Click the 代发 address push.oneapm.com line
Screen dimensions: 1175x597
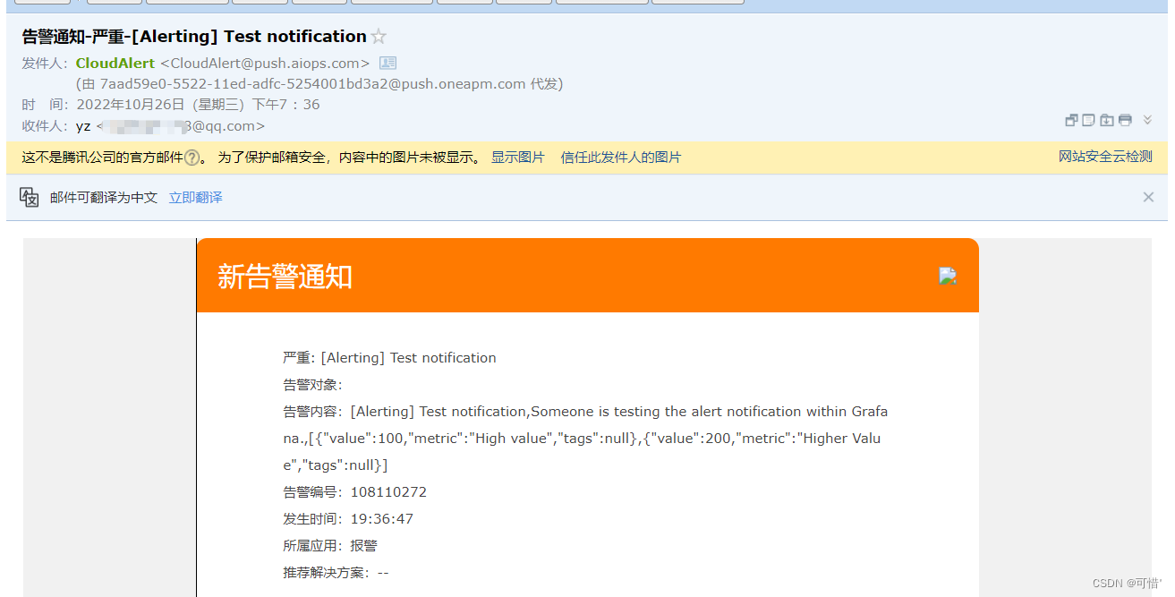pos(319,84)
